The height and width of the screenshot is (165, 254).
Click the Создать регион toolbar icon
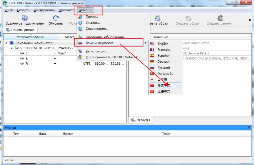(x=220, y=19)
